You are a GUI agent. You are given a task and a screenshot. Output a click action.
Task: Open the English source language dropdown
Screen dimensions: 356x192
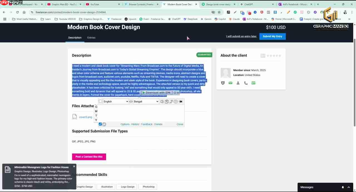116,102
